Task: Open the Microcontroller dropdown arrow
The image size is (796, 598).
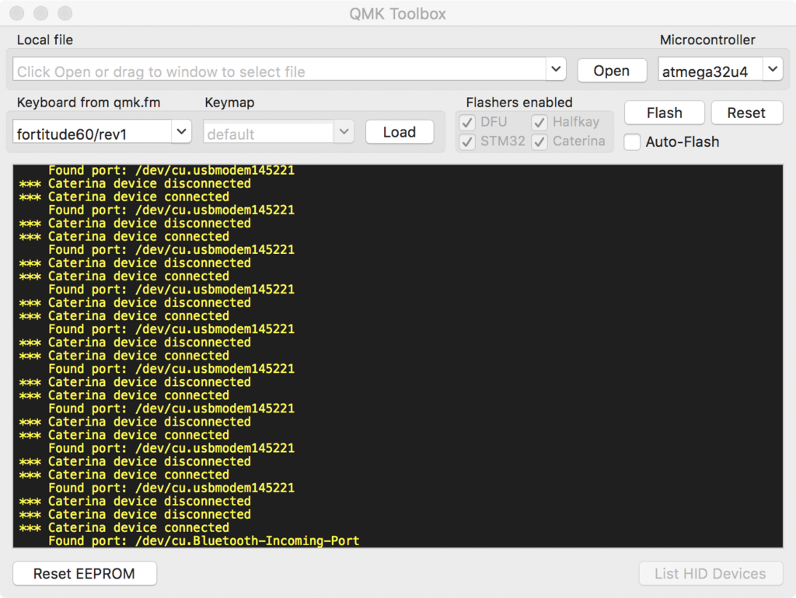Action: [772, 69]
